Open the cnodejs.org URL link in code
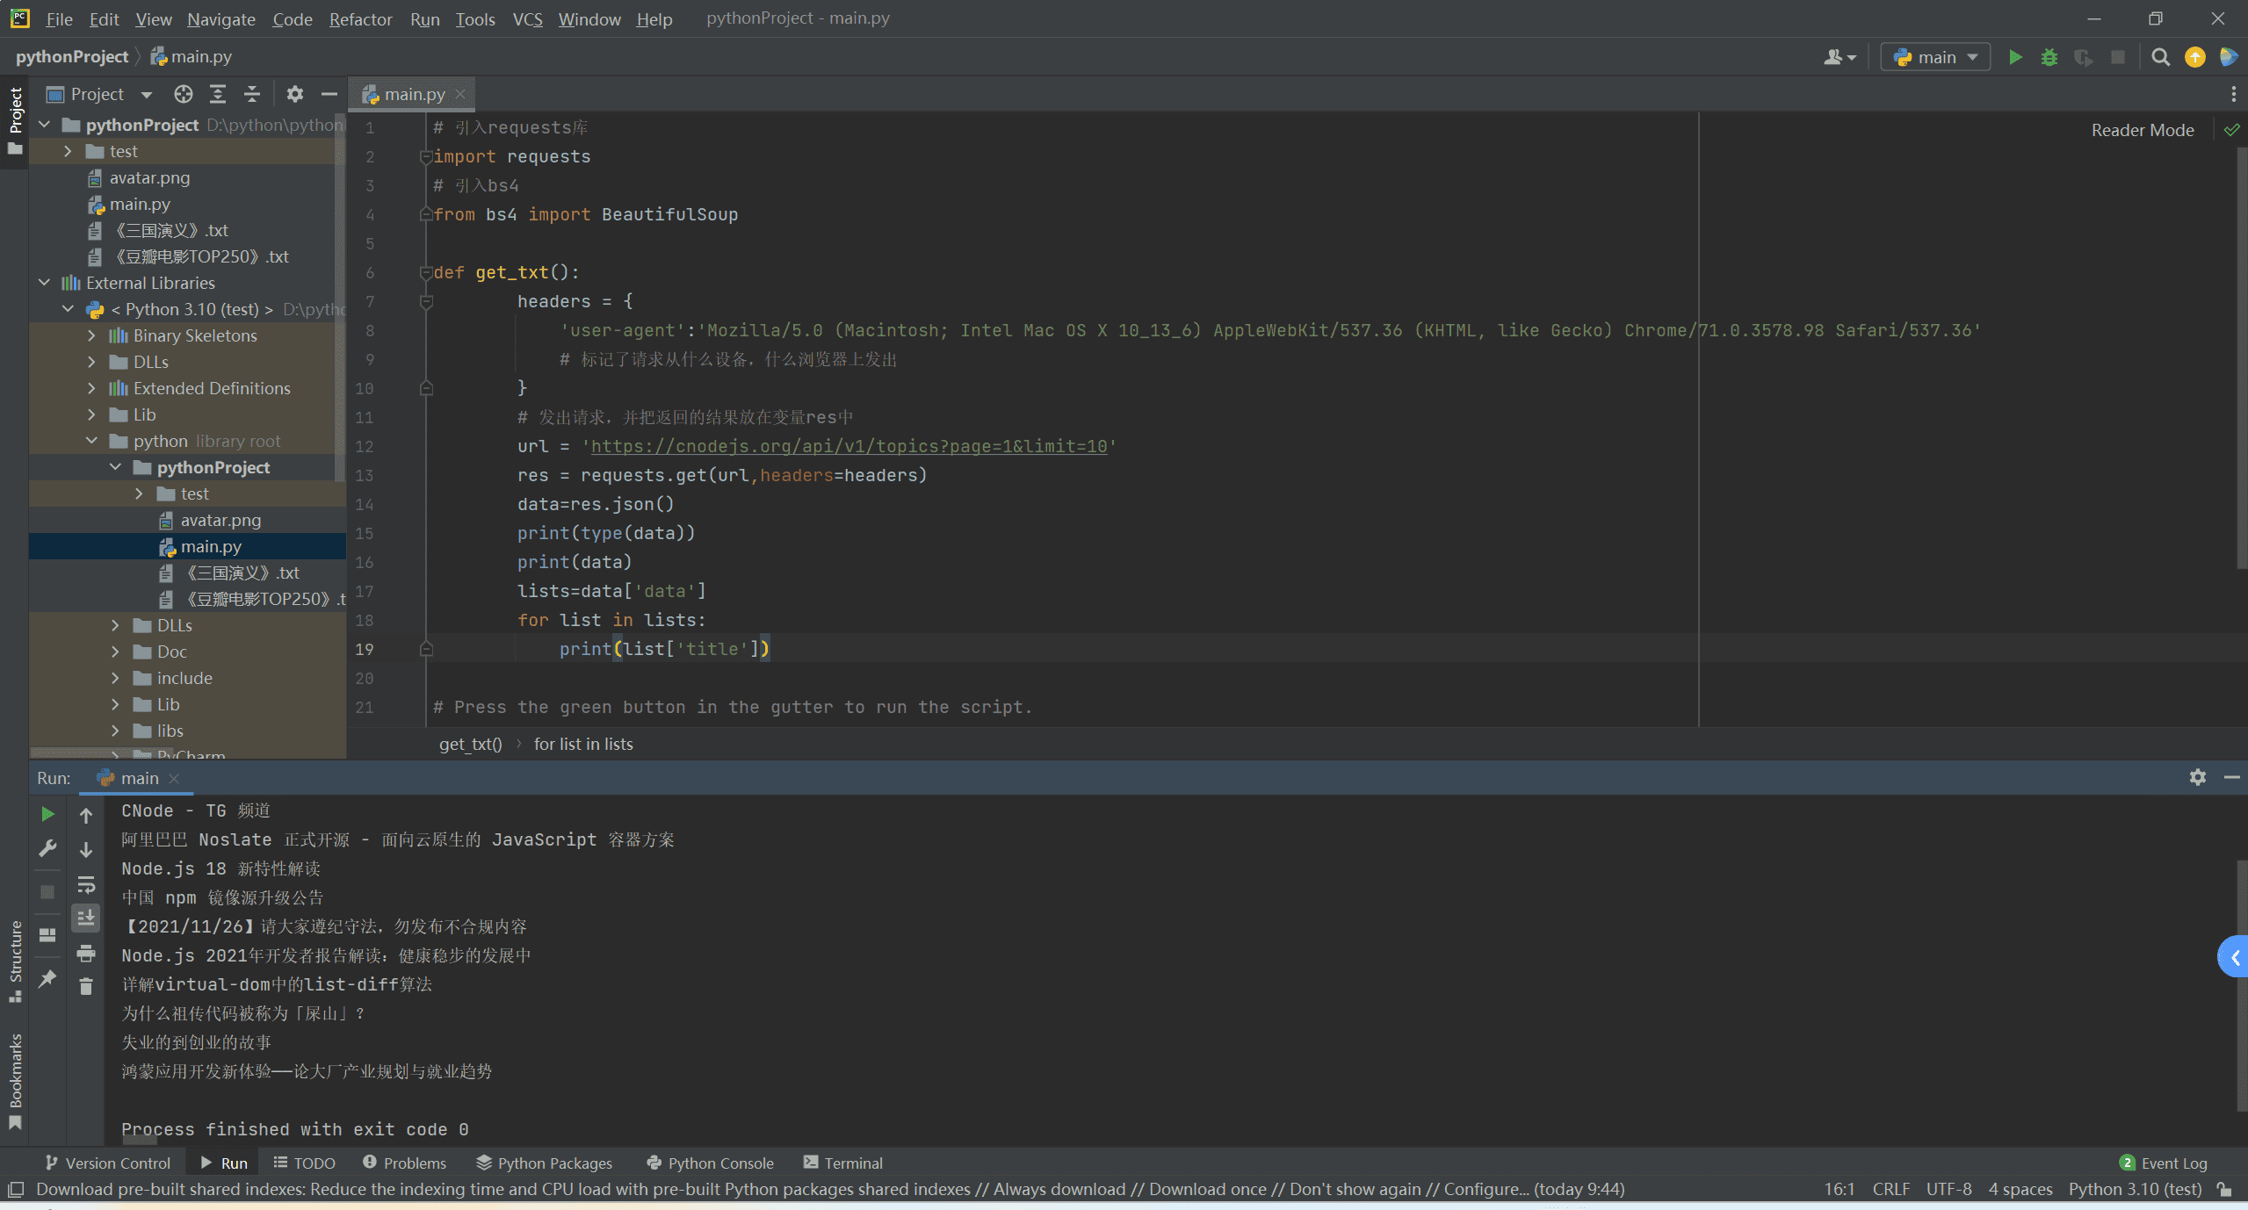The width and height of the screenshot is (2248, 1210). click(x=849, y=446)
